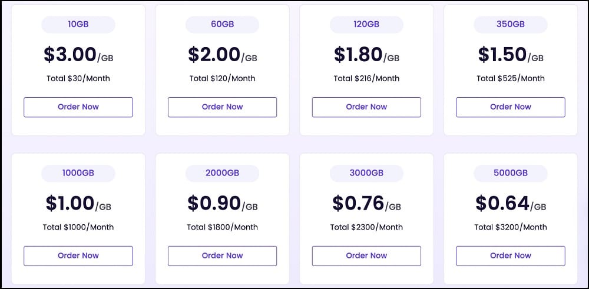Select the 5000GB plan badge
Screen dimensions: 589x289
point(511,173)
